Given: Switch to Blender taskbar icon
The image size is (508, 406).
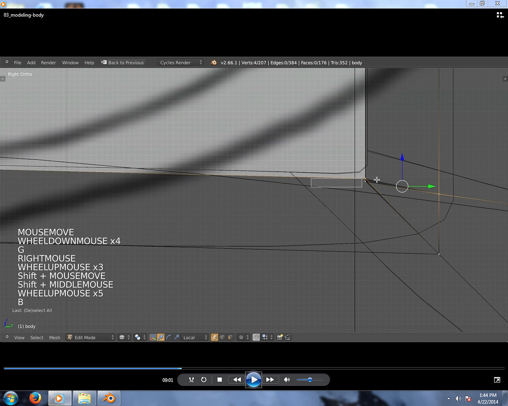Looking at the screenshot, I should (x=109, y=398).
